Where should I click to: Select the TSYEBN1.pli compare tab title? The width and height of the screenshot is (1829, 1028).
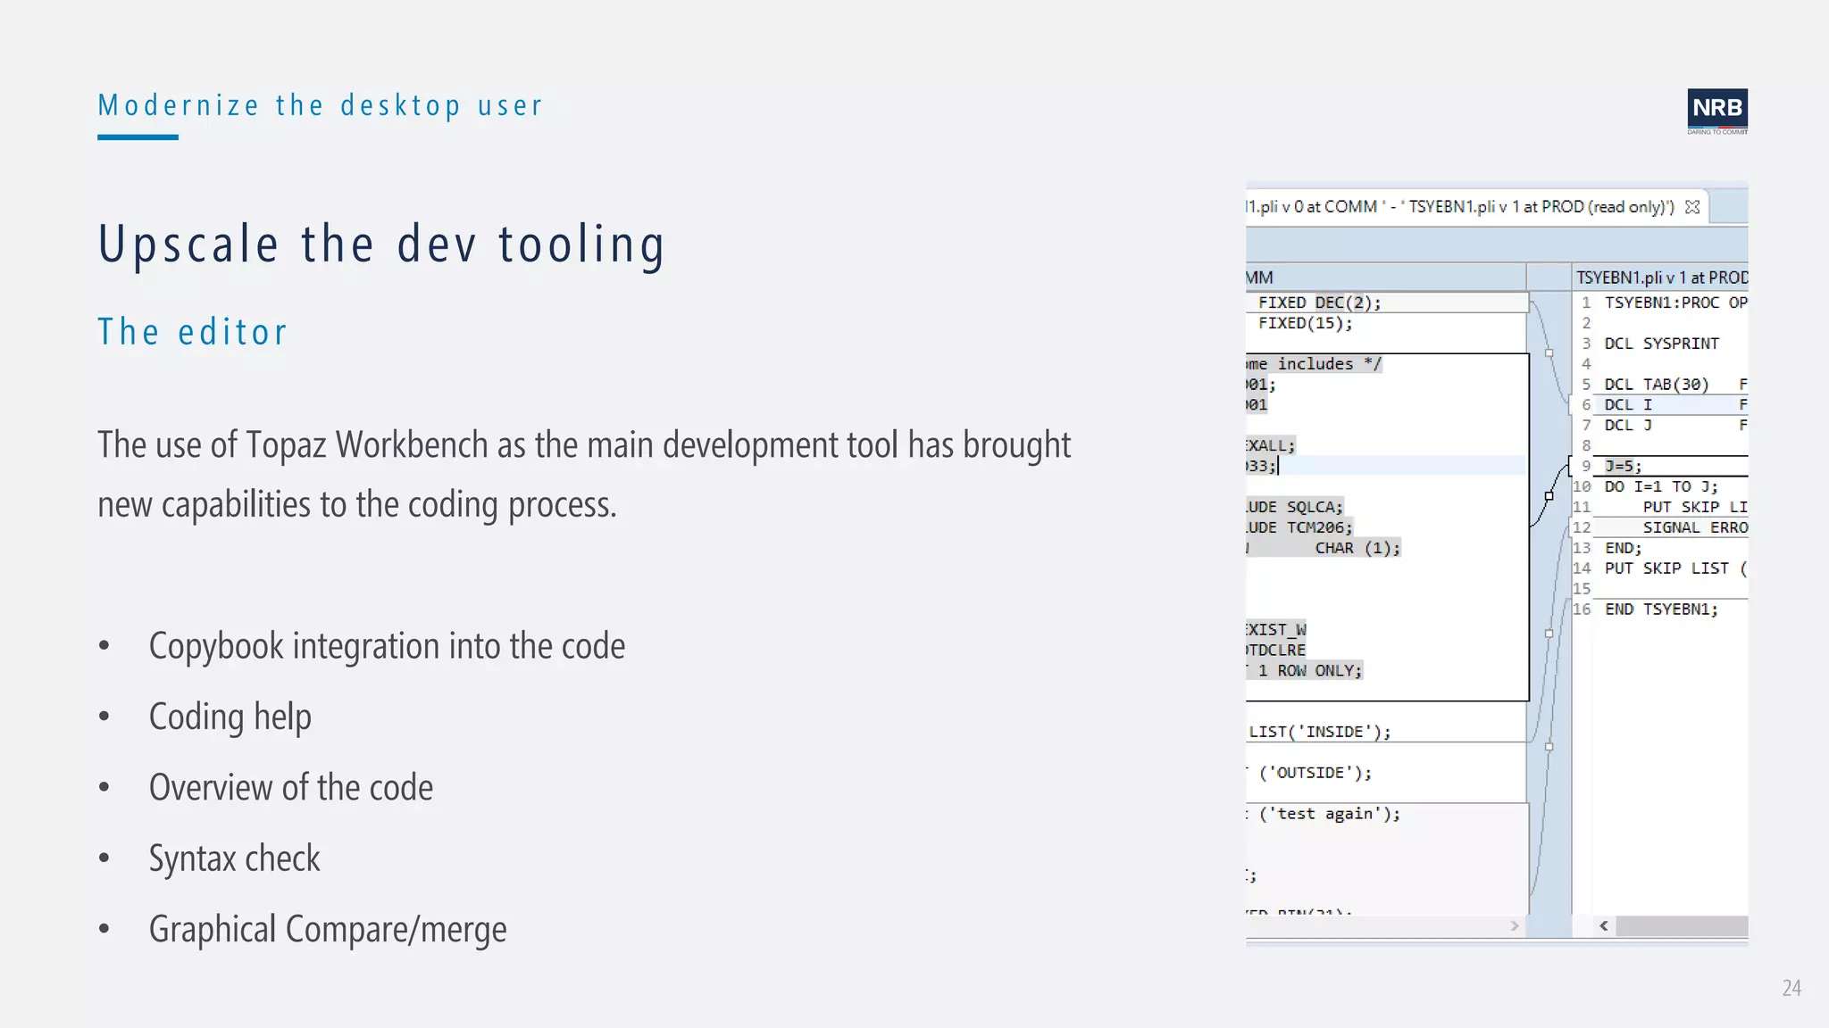click(1461, 207)
